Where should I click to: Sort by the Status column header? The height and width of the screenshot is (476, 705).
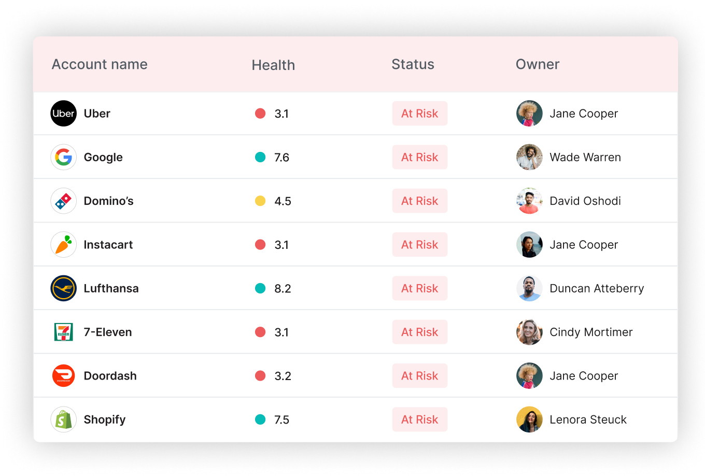[413, 64]
